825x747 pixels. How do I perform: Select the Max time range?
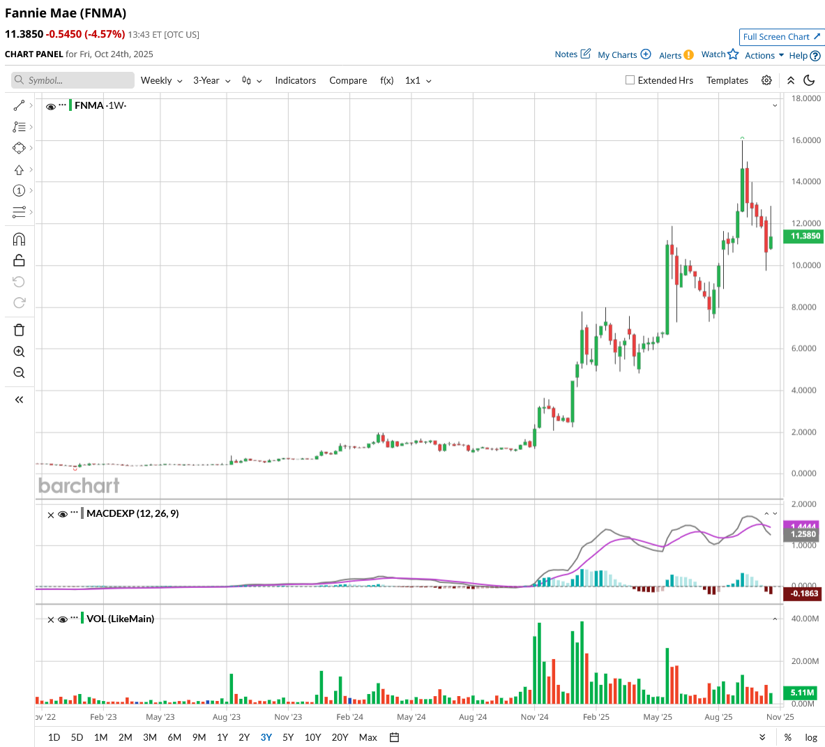(x=368, y=737)
